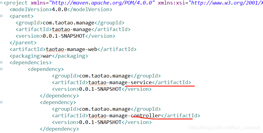
Task: Click the closing parent tag
Action: [x=23, y=43]
